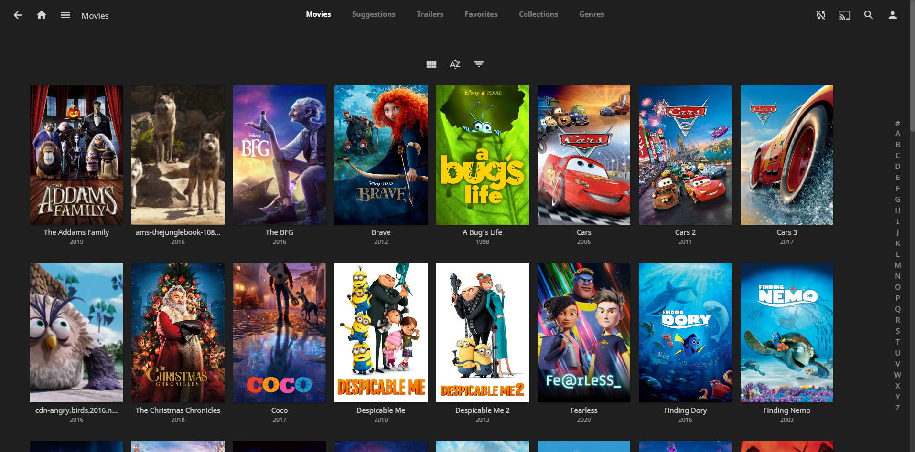This screenshot has height=452, width=915.
Task: Switch to the Genres tab
Action: (592, 14)
